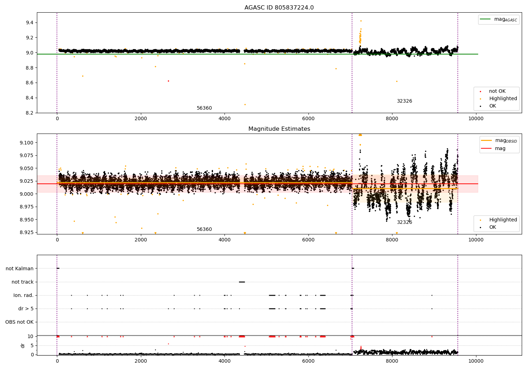The height and width of the screenshot is (369, 527).
Task: Click the 8.950 y-axis tick in middle plot
Action: coord(26,220)
